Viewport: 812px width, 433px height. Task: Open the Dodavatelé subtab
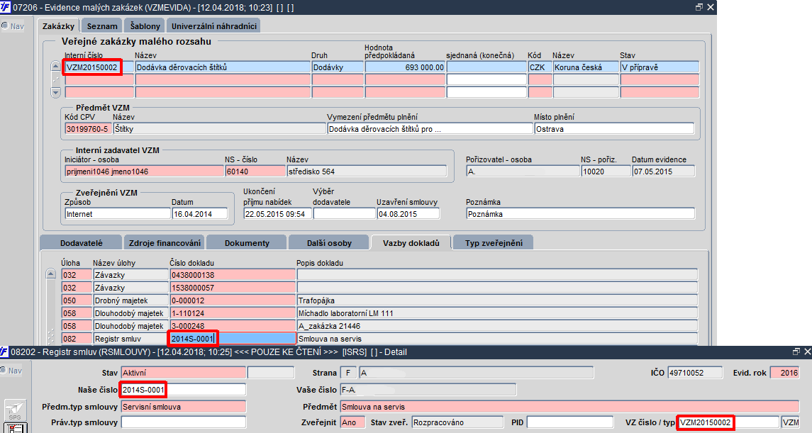(x=81, y=242)
